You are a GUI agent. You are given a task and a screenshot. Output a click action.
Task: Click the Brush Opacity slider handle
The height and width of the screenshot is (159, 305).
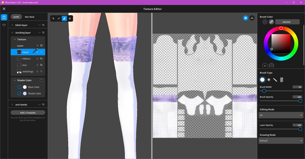point(300,101)
